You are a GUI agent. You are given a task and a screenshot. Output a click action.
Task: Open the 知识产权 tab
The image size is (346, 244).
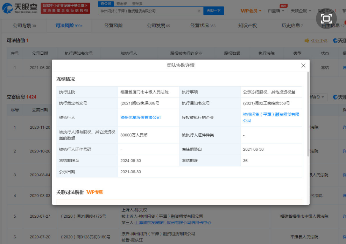pyautogui.click(x=247, y=26)
